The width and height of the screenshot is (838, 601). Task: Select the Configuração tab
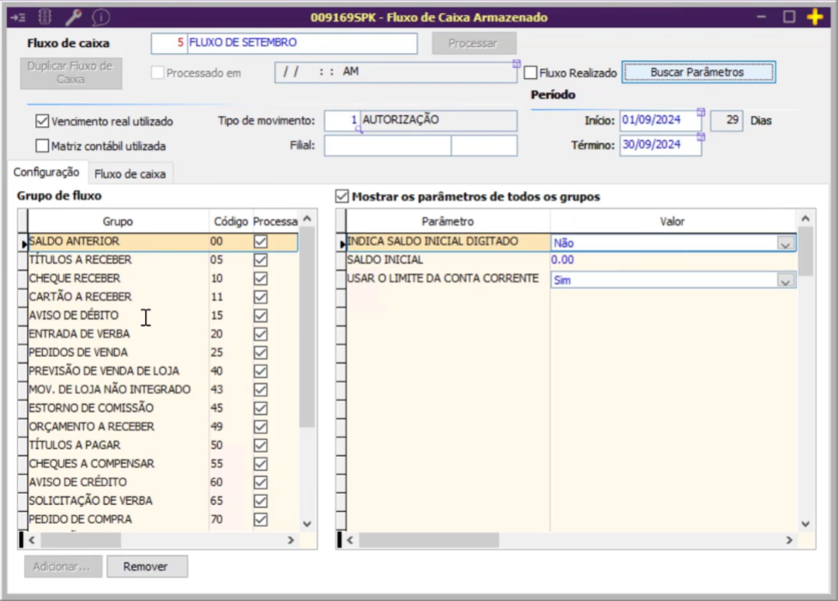coord(46,172)
